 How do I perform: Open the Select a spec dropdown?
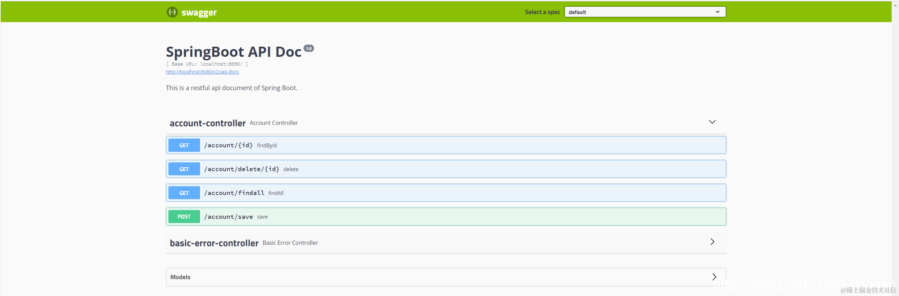[645, 12]
